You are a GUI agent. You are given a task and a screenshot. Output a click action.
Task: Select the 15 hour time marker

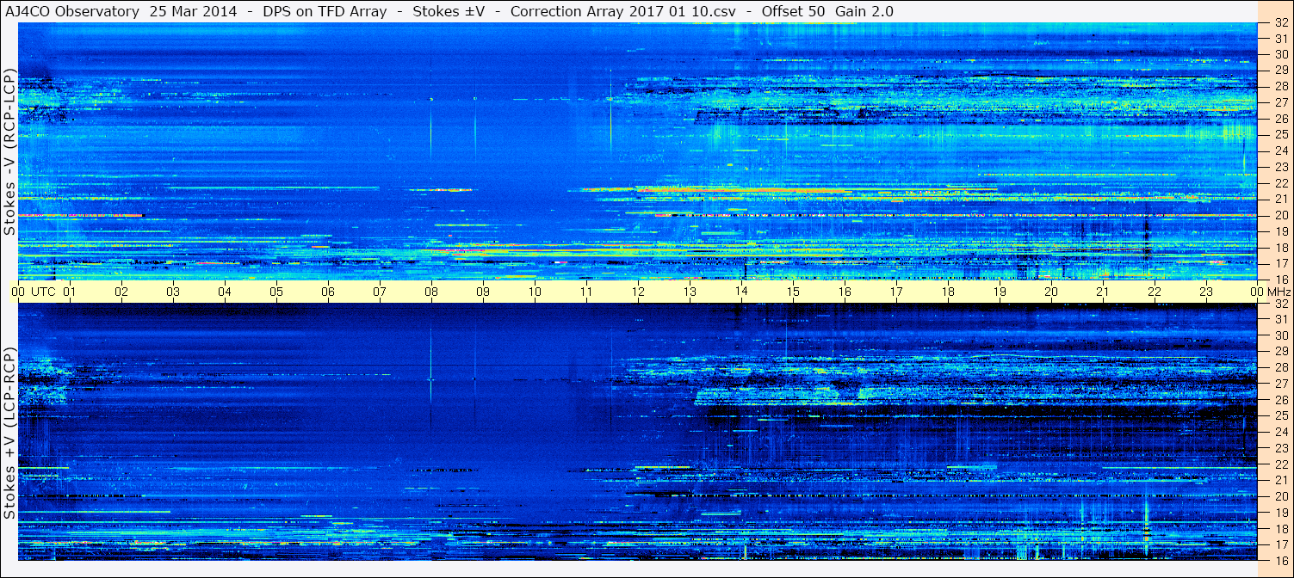point(793,292)
